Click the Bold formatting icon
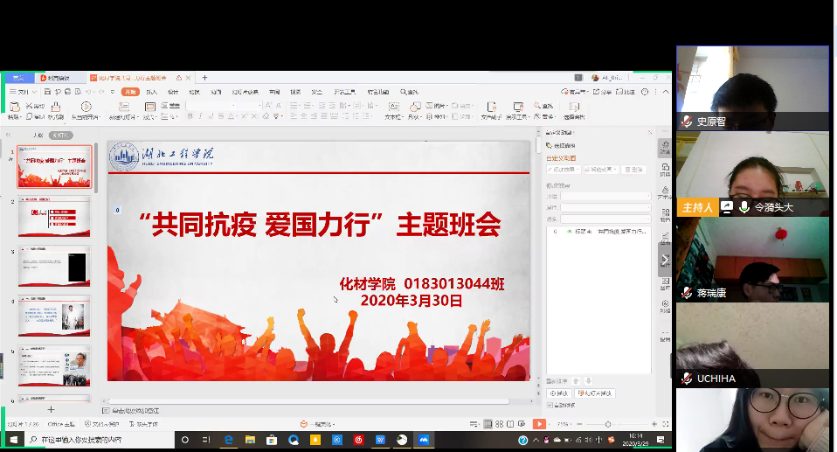Viewport: 837px width, 452px height. (x=190, y=116)
